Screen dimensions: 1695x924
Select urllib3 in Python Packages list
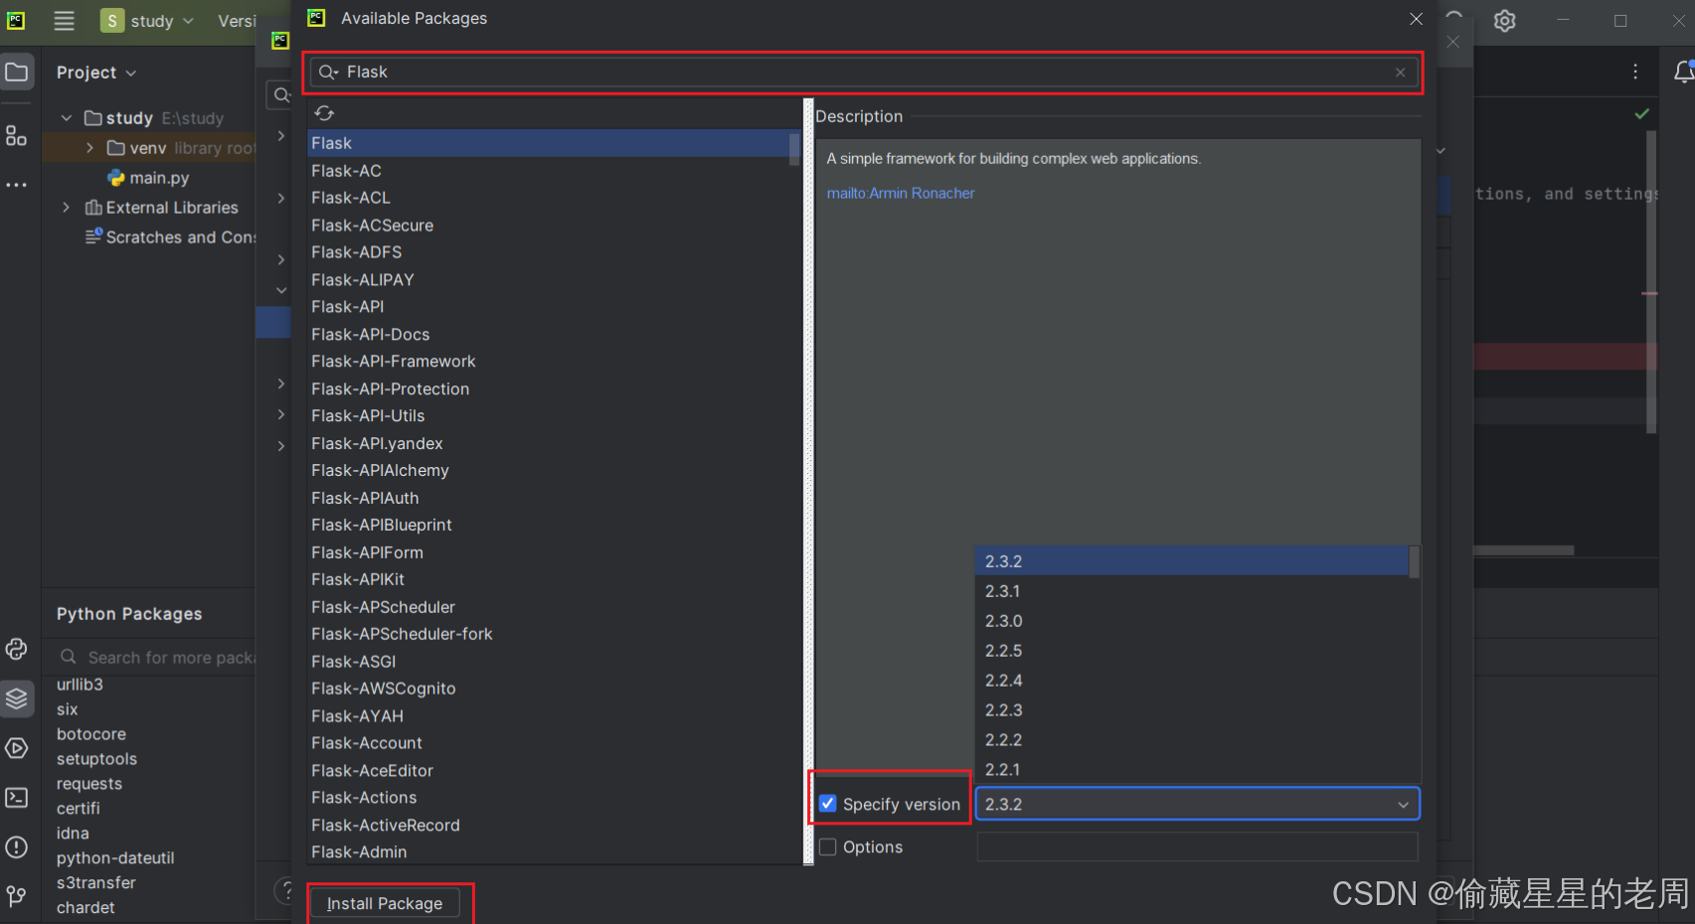click(x=80, y=685)
